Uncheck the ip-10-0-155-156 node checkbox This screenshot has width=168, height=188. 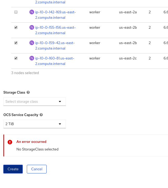(x=16, y=27)
